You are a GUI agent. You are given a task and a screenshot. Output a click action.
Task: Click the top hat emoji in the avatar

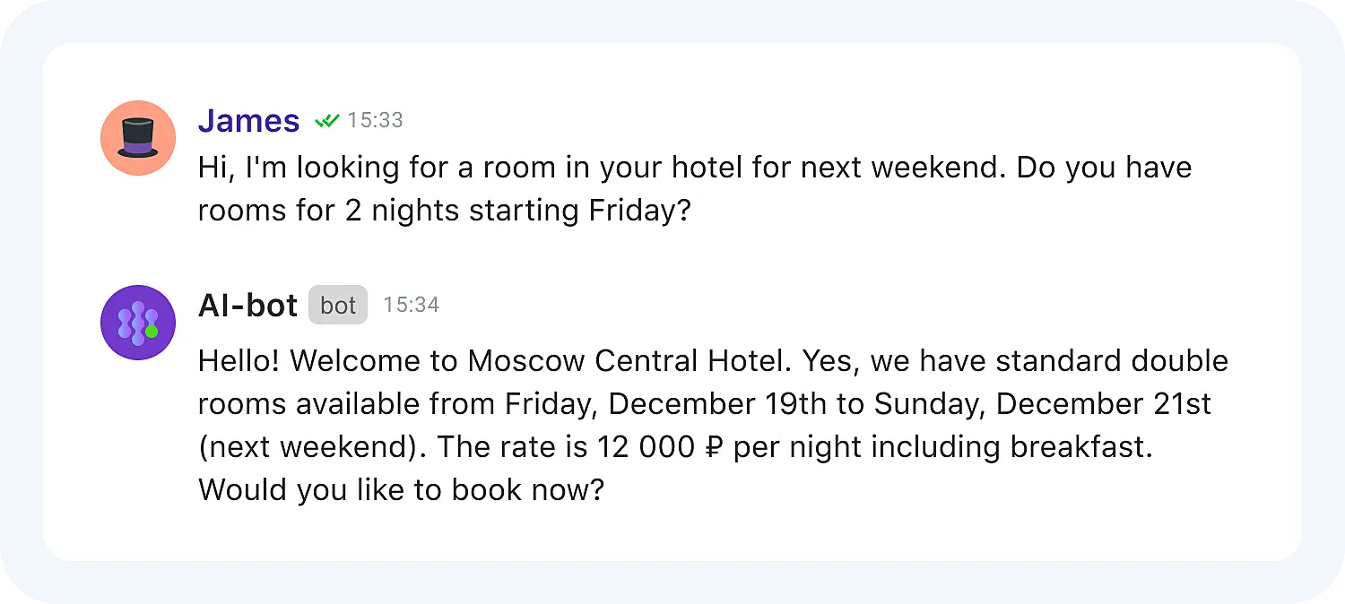(x=138, y=138)
